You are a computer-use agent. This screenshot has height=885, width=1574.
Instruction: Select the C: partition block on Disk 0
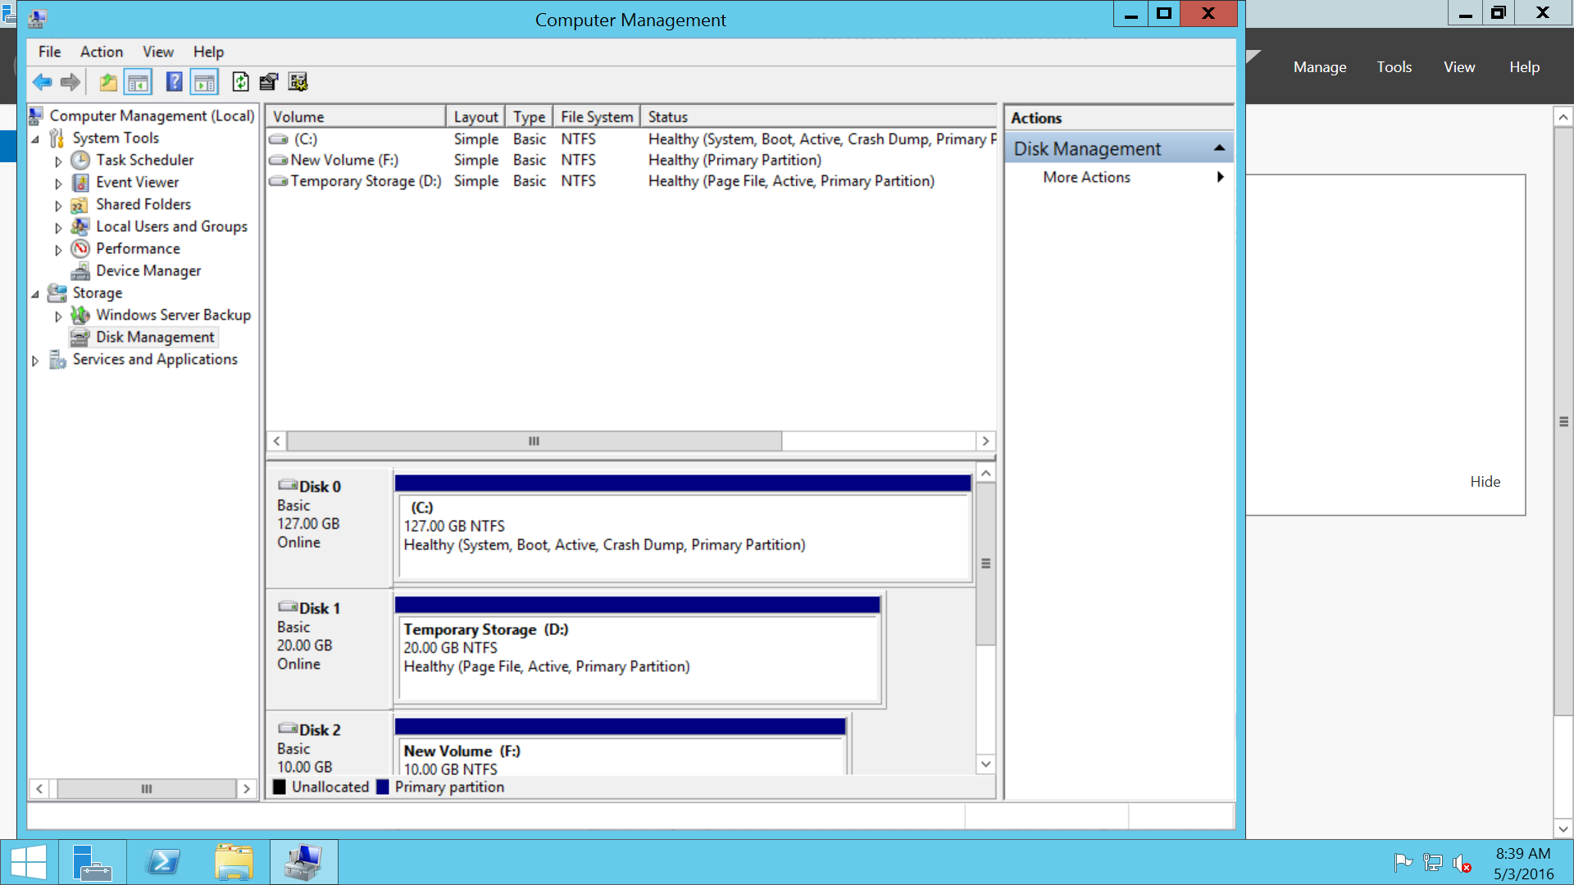point(683,529)
